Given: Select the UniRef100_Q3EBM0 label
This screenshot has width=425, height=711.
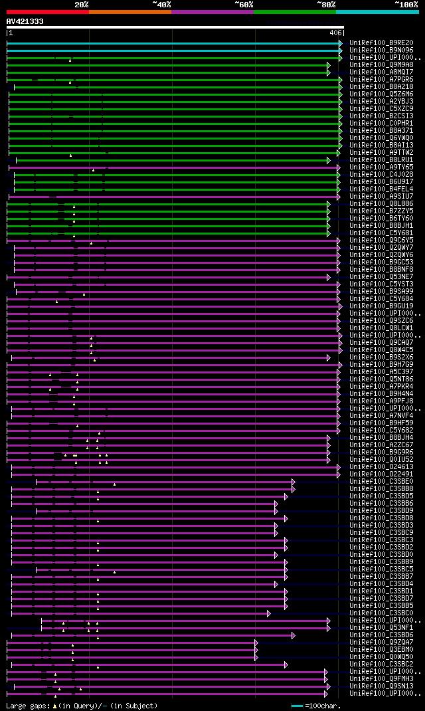Looking at the screenshot, I should (x=381, y=650).
